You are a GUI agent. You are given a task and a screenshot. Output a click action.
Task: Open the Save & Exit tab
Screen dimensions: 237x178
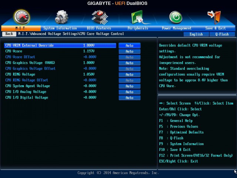click(x=216, y=28)
